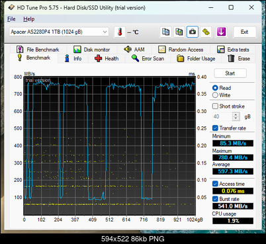This screenshot has height=244, width=266.
Task: Copy info to clipboard icon
Action: [x=165, y=32]
